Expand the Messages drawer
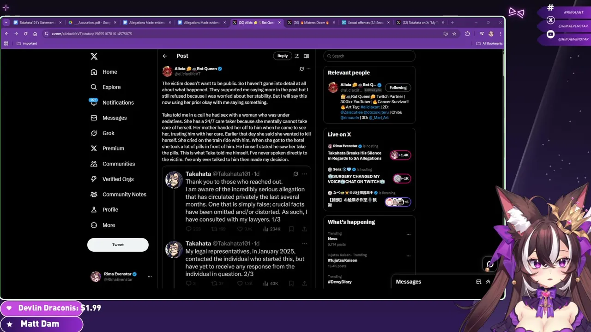 [488, 282]
